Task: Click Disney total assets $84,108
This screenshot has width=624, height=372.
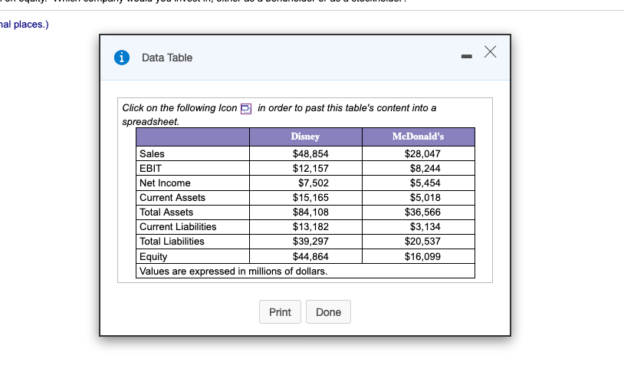Action: tap(310, 212)
